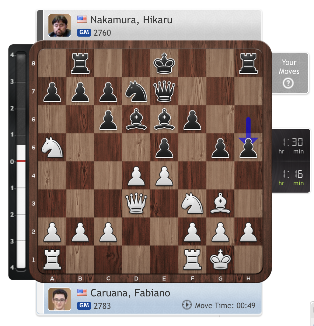Open the Your Moves help question mark
The width and height of the screenshot is (314, 326).
click(x=288, y=83)
